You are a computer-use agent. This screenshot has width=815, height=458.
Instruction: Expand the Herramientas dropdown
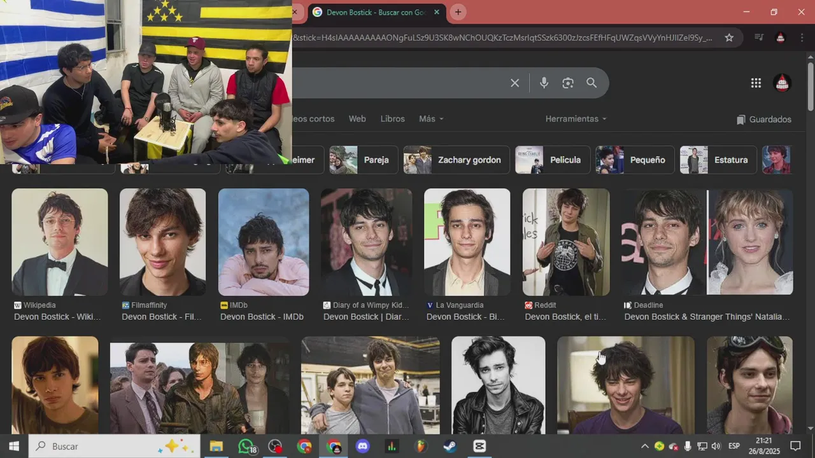point(576,119)
